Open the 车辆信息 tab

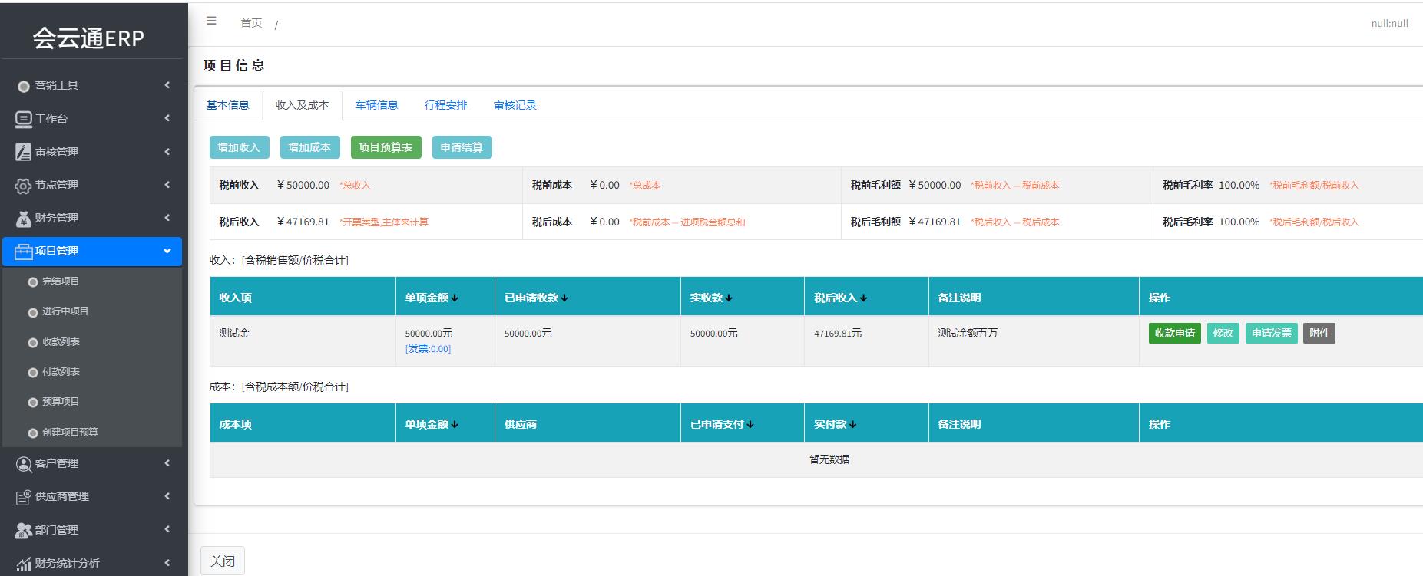coord(376,105)
